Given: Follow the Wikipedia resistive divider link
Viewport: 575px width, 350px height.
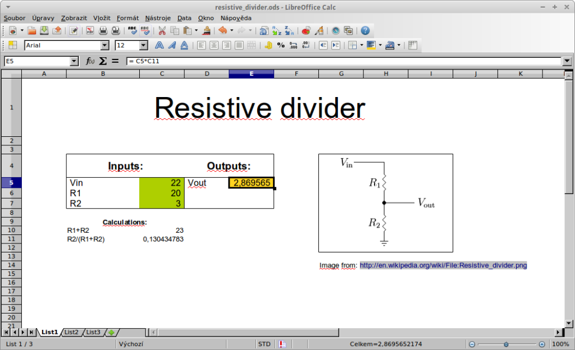Looking at the screenshot, I should click(442, 265).
